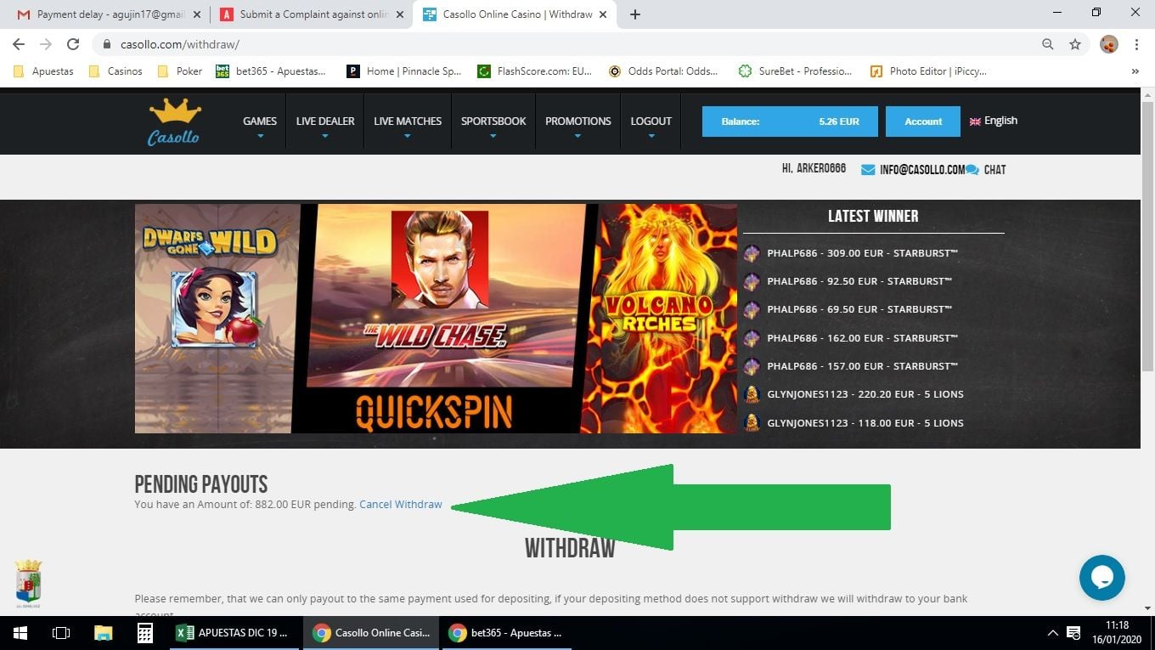Select English language option

pos(993,121)
